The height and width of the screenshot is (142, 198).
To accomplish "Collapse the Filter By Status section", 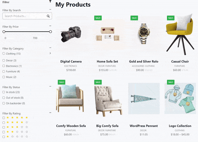I will pyautogui.click(x=50, y=87).
